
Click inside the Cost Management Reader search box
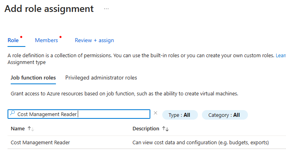(79, 114)
